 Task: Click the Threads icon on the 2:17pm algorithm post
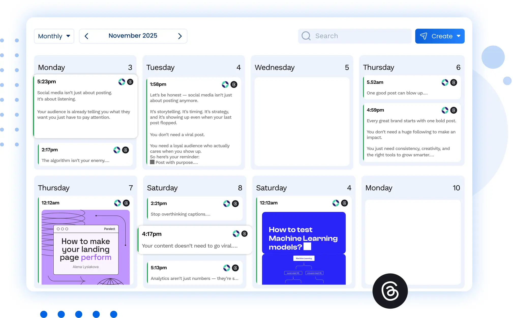point(125,150)
